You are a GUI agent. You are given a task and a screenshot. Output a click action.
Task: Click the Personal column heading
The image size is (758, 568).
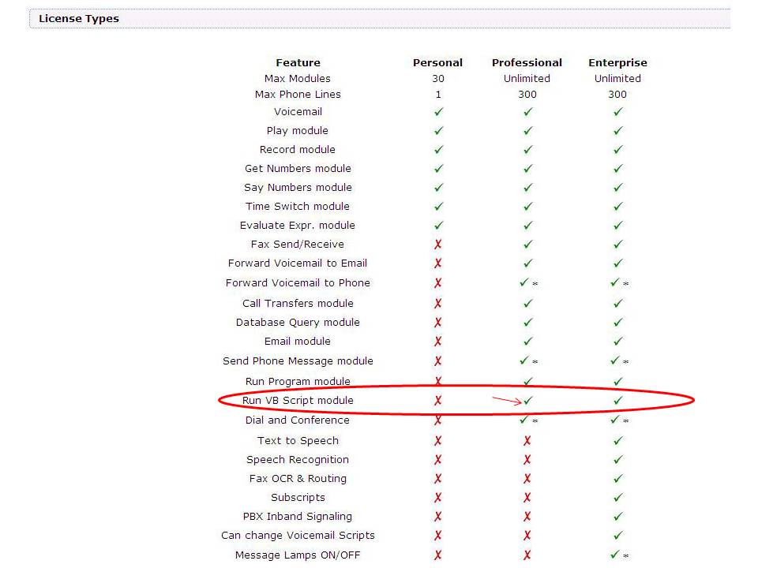[437, 62]
